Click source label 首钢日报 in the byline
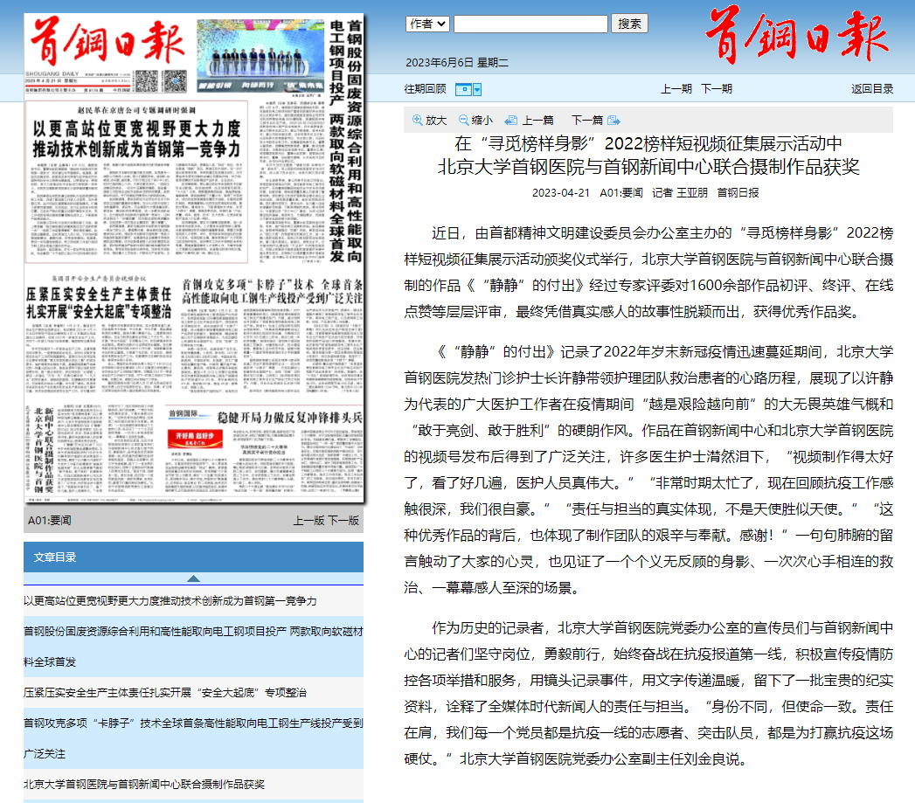 (738, 192)
